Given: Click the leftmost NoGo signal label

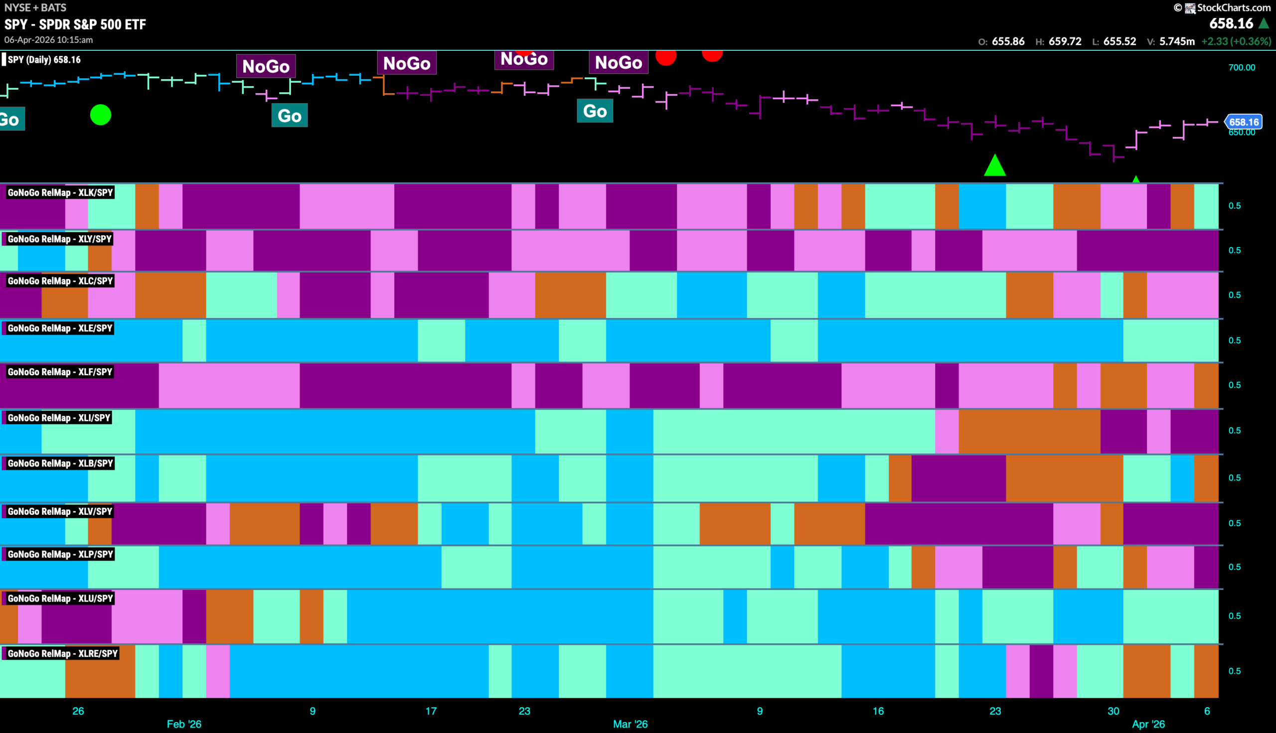Looking at the screenshot, I should (266, 66).
